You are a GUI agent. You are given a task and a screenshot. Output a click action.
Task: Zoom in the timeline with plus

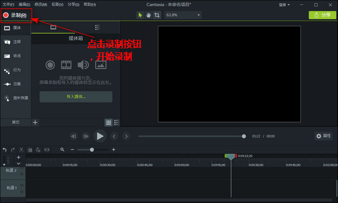[114, 150]
